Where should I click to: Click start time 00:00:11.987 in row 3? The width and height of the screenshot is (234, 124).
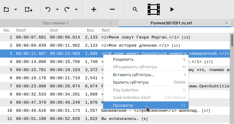pyautogui.click(x=31, y=54)
